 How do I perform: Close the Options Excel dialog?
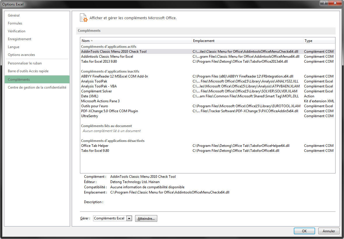tap(335, 3)
